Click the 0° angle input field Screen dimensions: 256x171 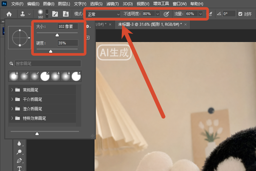(x=229, y=14)
